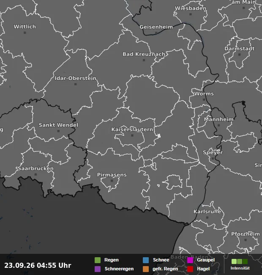This screenshot has width=262, height=275.
Task: Select the Pirmasens city marker
Action: click(112, 181)
